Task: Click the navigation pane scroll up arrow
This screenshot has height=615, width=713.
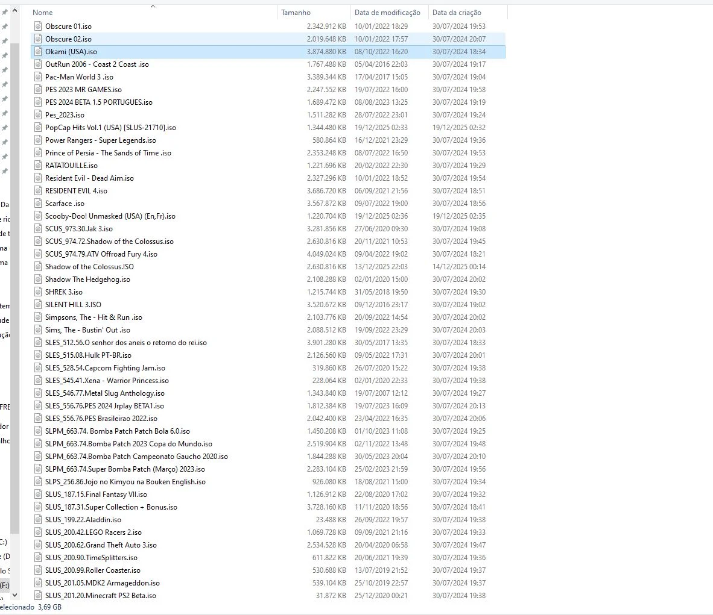Action: (14, 10)
